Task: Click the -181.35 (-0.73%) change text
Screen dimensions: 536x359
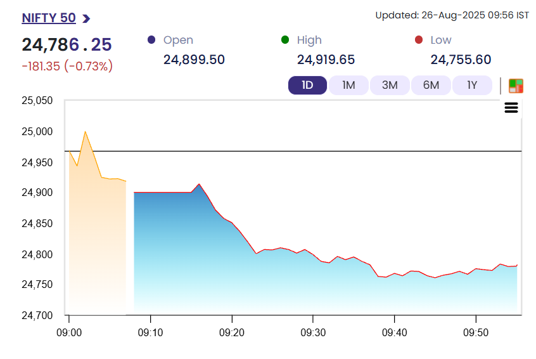Action: tap(67, 66)
